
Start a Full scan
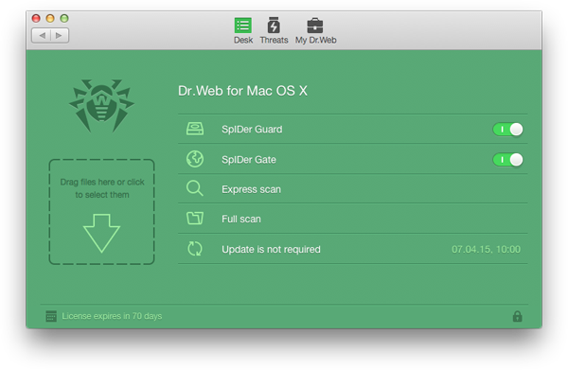click(352, 219)
